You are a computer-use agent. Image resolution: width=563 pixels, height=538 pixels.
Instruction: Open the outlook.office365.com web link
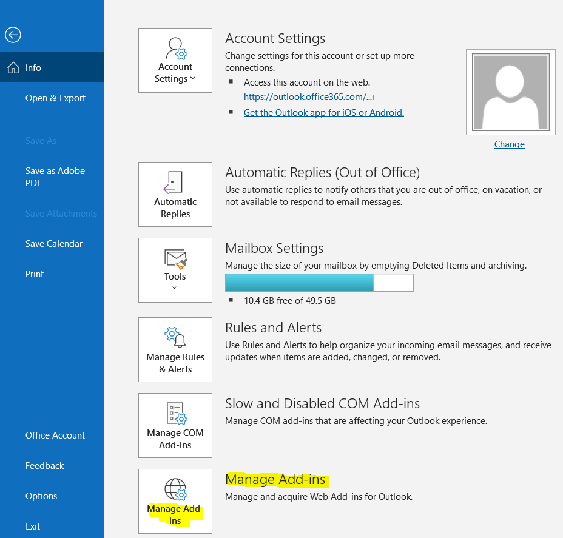click(x=309, y=97)
